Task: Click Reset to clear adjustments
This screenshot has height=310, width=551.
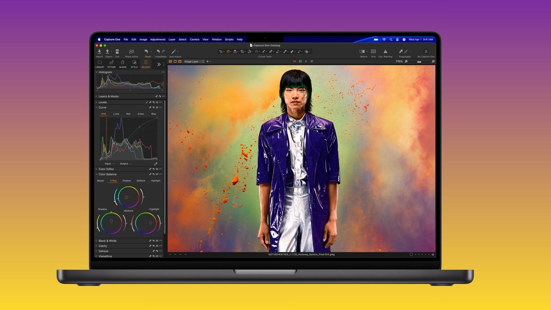Action: pos(147,52)
